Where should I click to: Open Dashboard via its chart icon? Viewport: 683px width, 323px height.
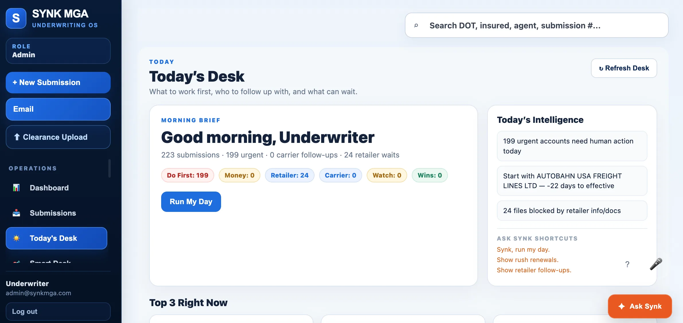[x=16, y=188]
